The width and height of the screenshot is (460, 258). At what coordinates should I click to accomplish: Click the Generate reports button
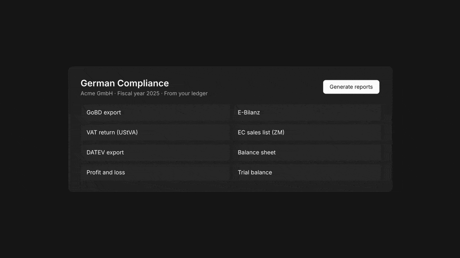(351, 87)
